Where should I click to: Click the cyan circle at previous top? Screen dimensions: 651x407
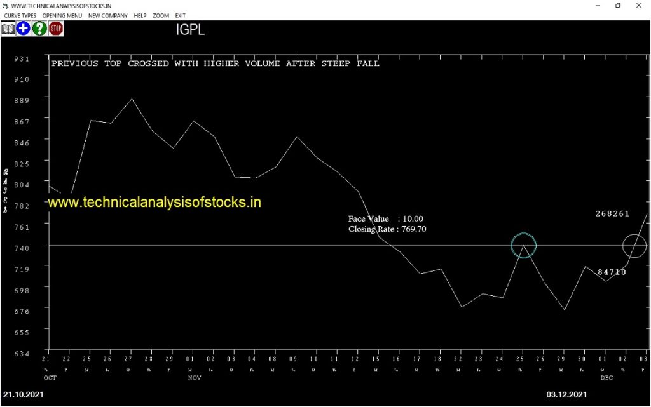click(x=523, y=245)
